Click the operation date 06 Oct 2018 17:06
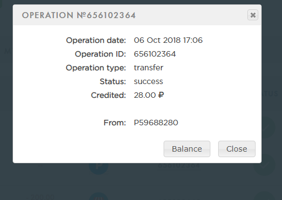282x200 pixels. [x=168, y=40]
